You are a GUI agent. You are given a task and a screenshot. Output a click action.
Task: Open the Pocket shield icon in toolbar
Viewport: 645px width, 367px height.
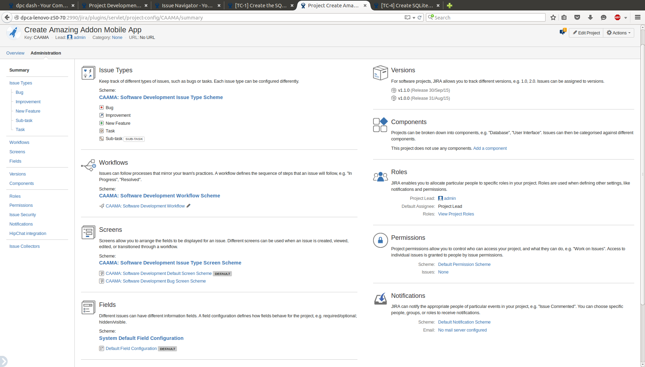click(x=577, y=17)
